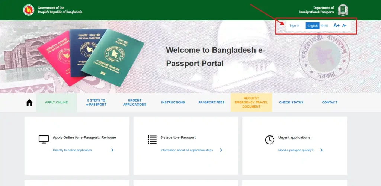Decrease font size with the A- button
Screen dimensions: 381x186
(344, 26)
